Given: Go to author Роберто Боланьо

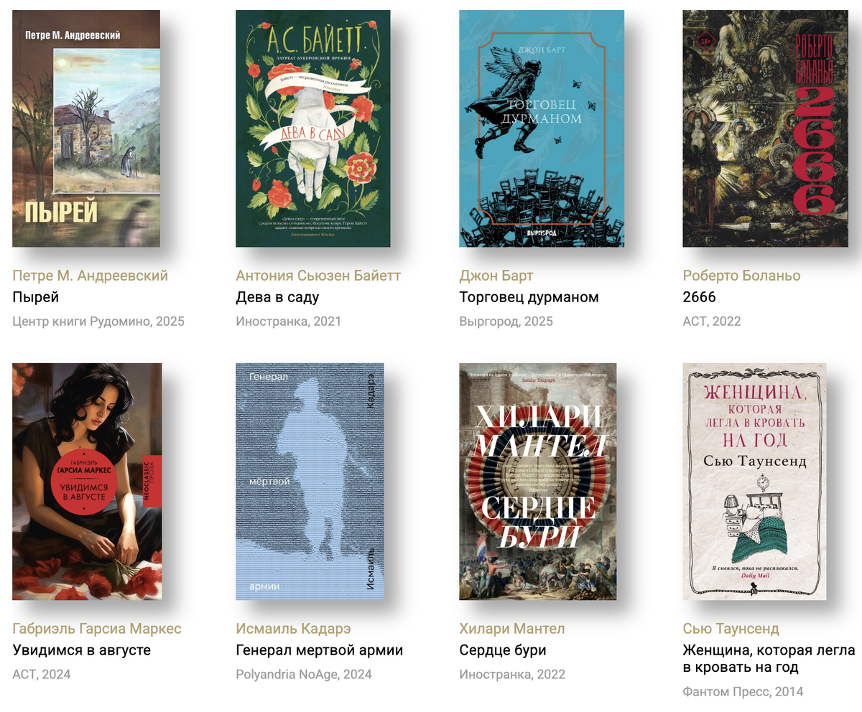Looking at the screenshot, I should 741,276.
